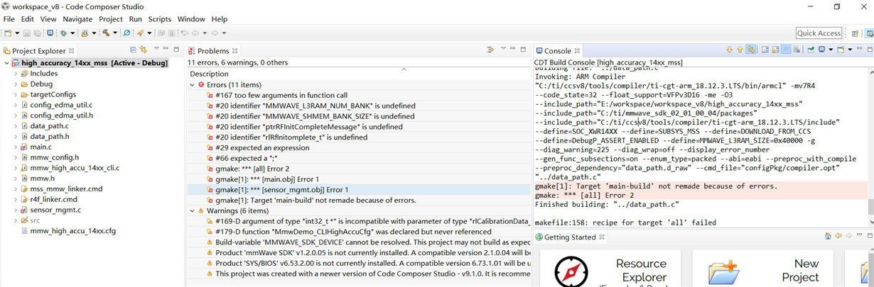Expand the Debug folder
This screenshot has height=287, width=874.
[16, 84]
